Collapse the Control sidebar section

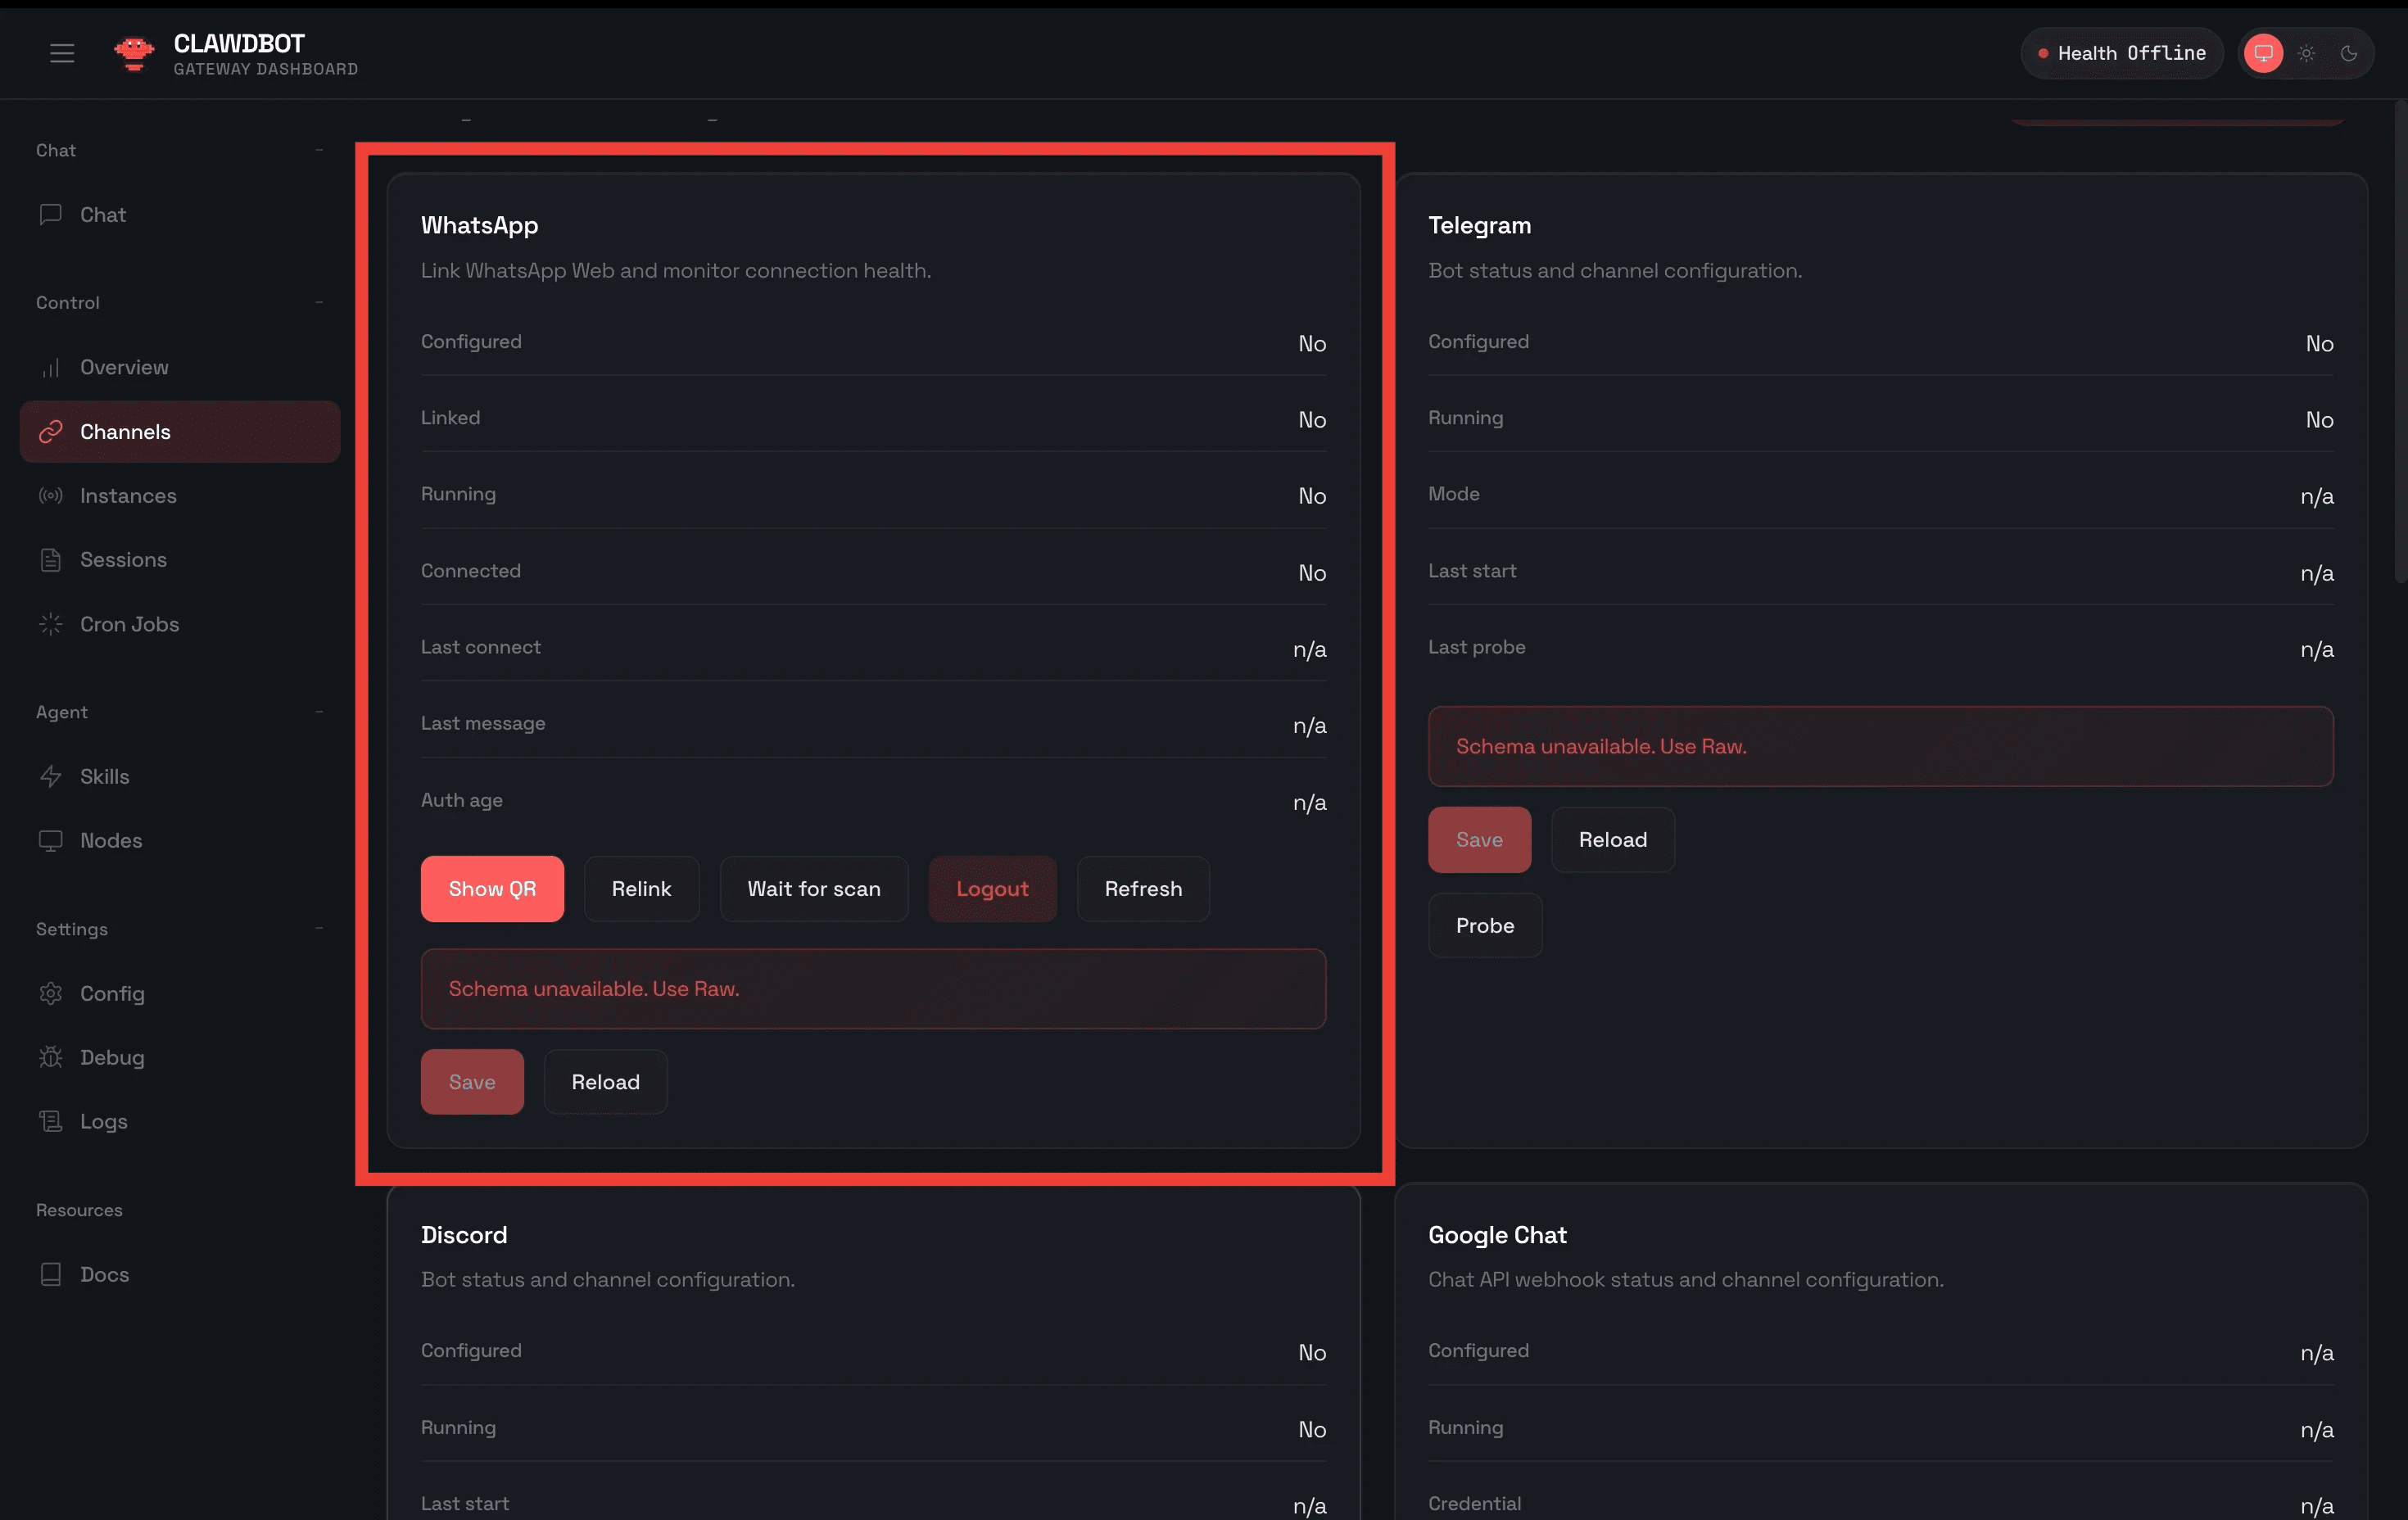point(319,302)
